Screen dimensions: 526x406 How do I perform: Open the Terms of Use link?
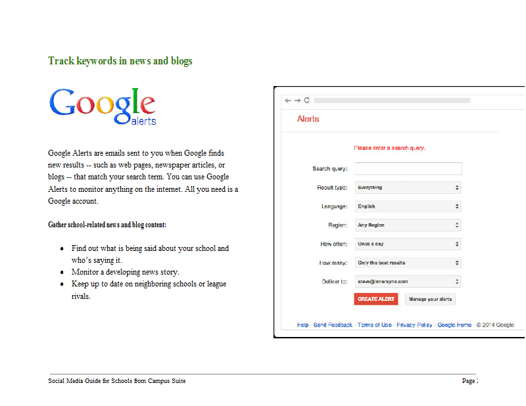tap(374, 325)
